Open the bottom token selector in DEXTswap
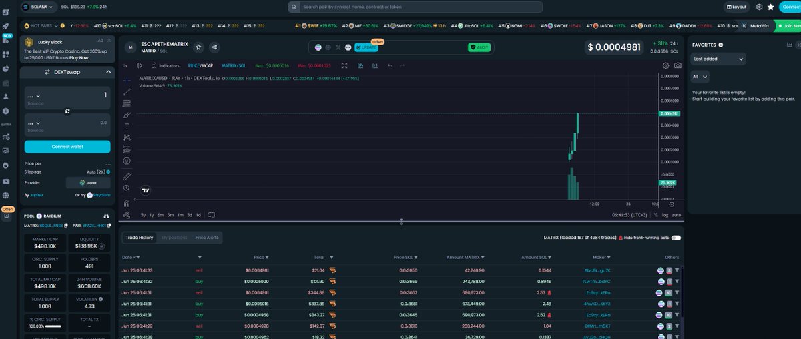This screenshot has height=339, width=801. point(34,123)
